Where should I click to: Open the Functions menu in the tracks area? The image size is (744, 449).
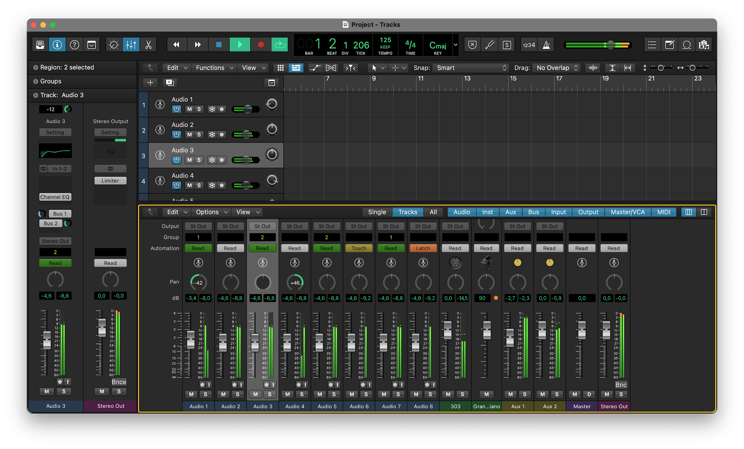(214, 68)
